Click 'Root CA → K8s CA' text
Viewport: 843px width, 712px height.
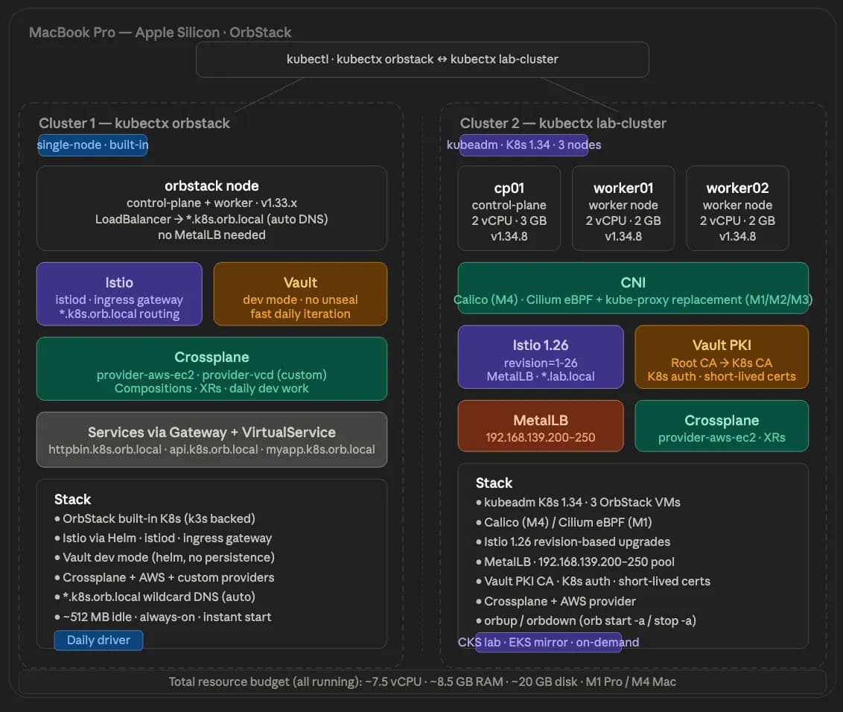[722, 363]
